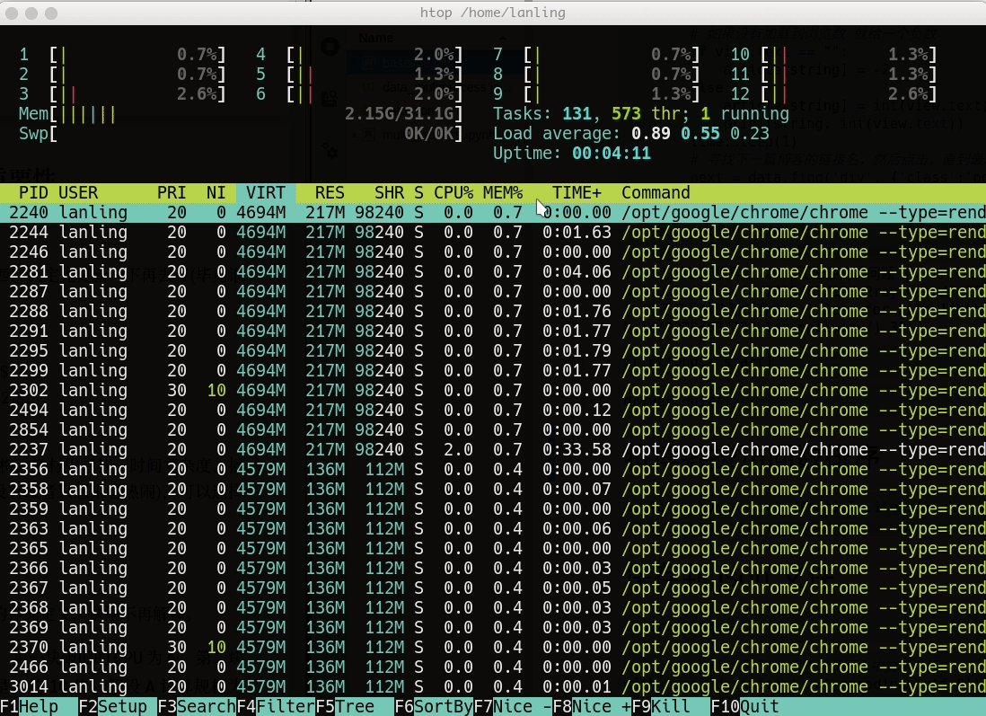Sort by TIME+ column header
986x716 pixels.
point(576,193)
